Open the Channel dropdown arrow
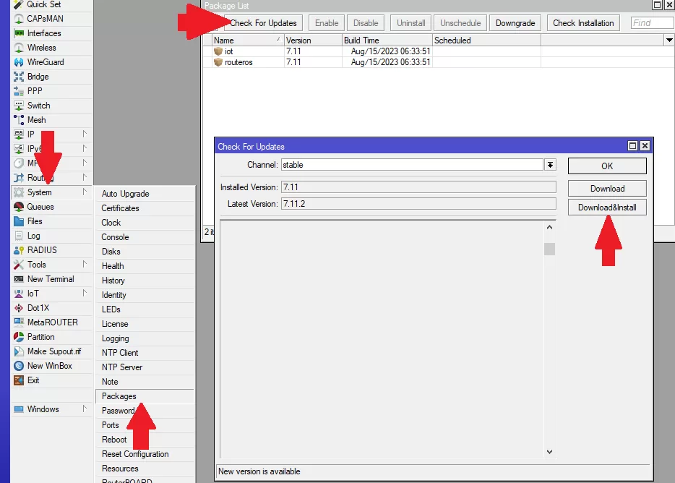 point(550,165)
